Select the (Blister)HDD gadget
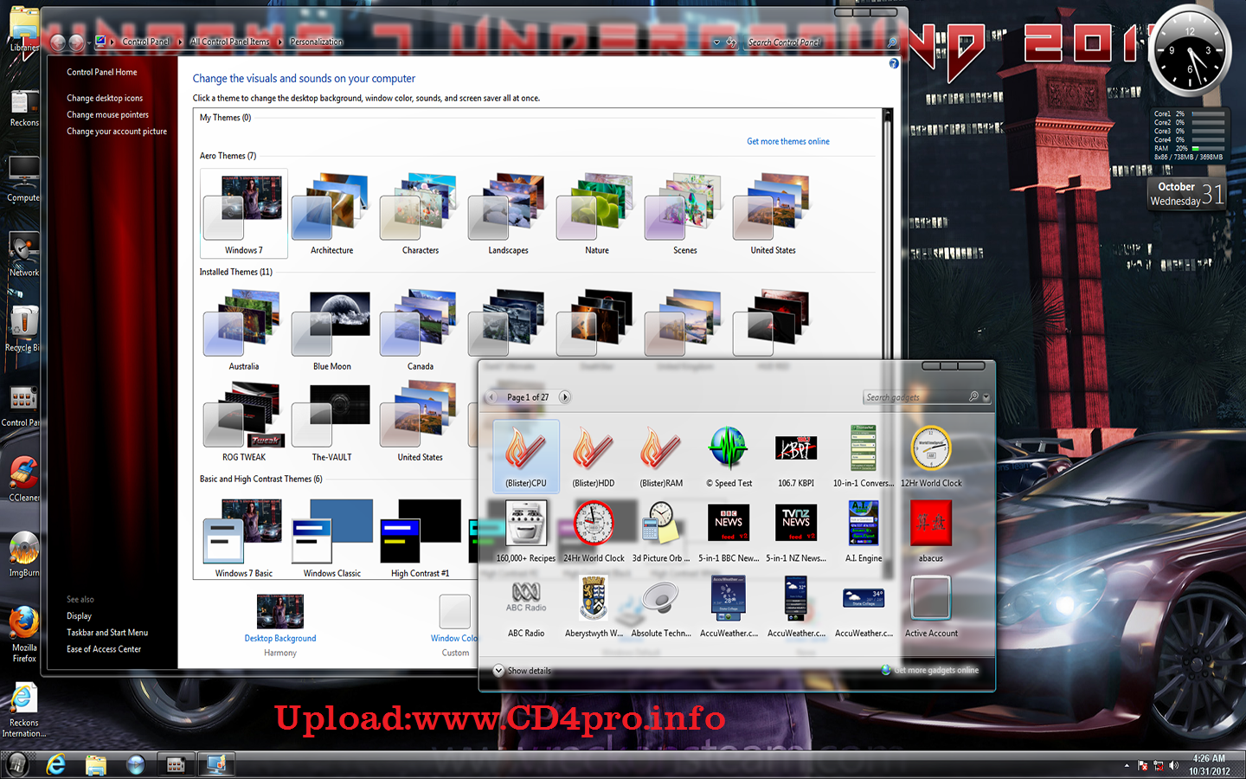Image resolution: width=1246 pixels, height=779 pixels. pos(594,456)
